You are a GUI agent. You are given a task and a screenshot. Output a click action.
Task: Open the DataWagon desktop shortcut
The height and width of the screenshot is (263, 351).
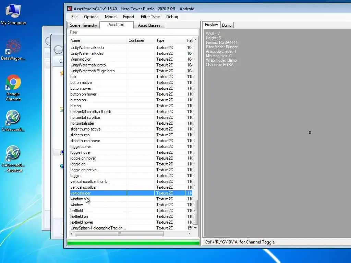pos(13,50)
